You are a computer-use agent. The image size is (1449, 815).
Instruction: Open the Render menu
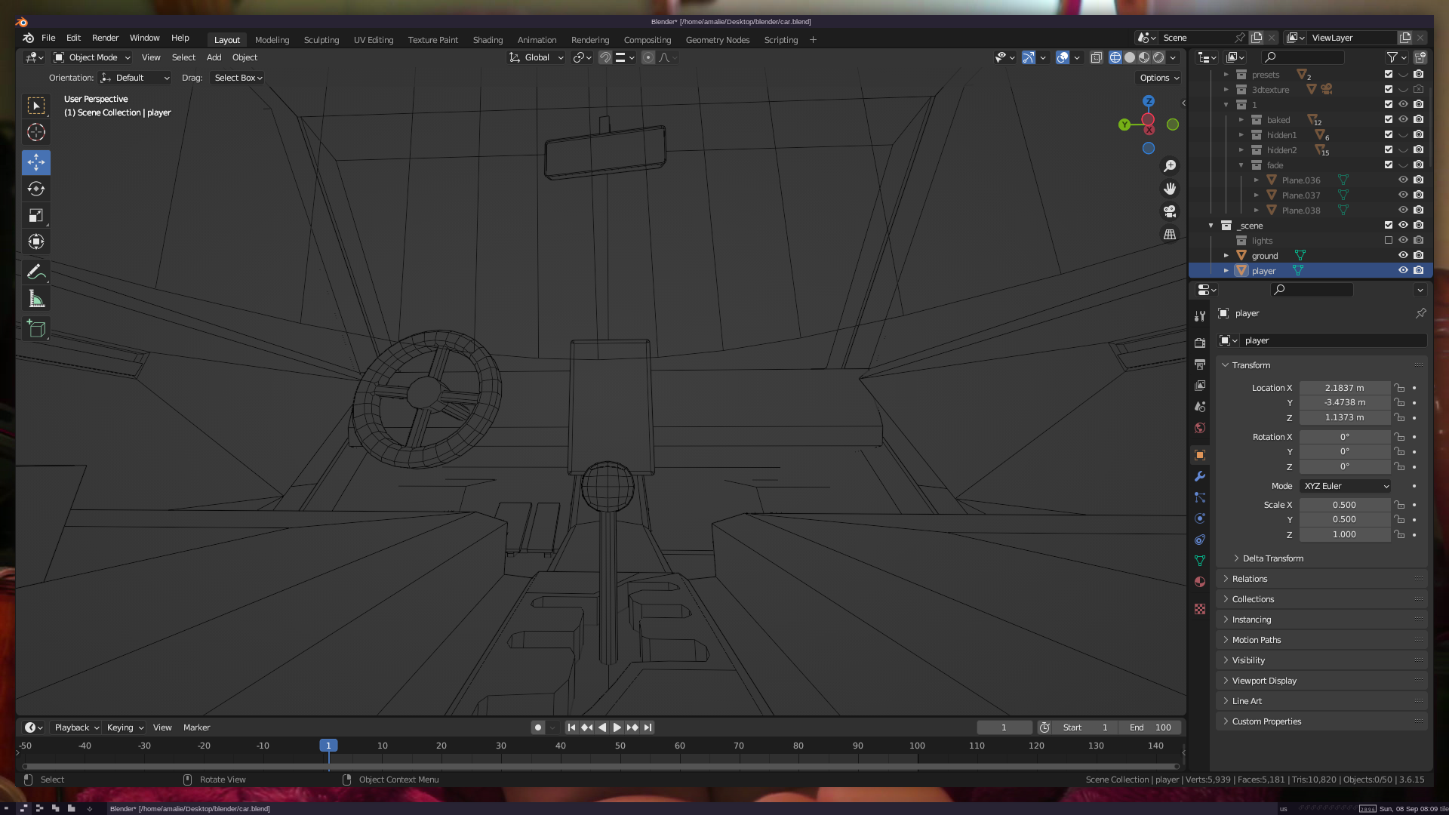point(105,38)
